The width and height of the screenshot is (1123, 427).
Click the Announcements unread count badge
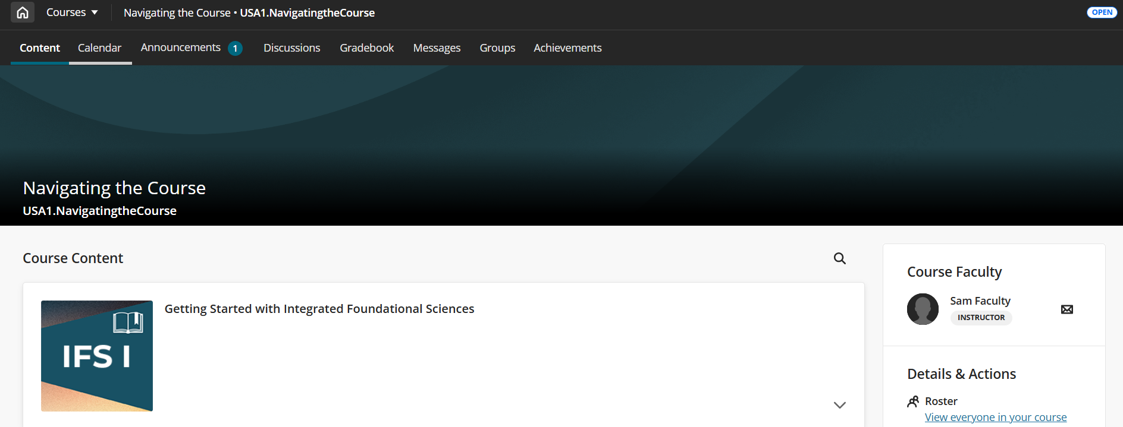pos(236,49)
